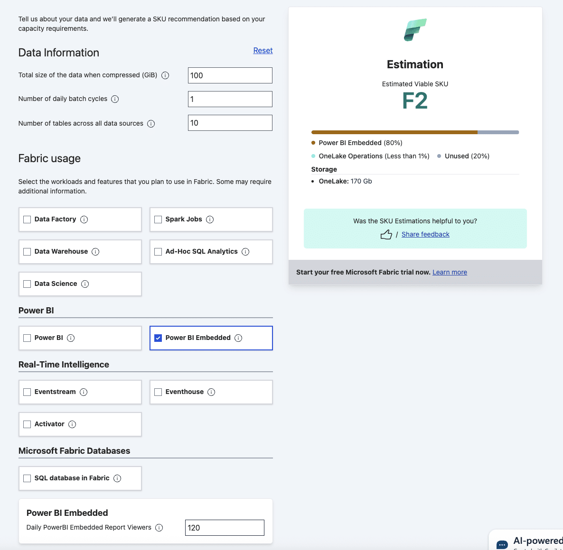Focus the daily batch cycles field
This screenshot has width=563, height=550.
point(230,99)
